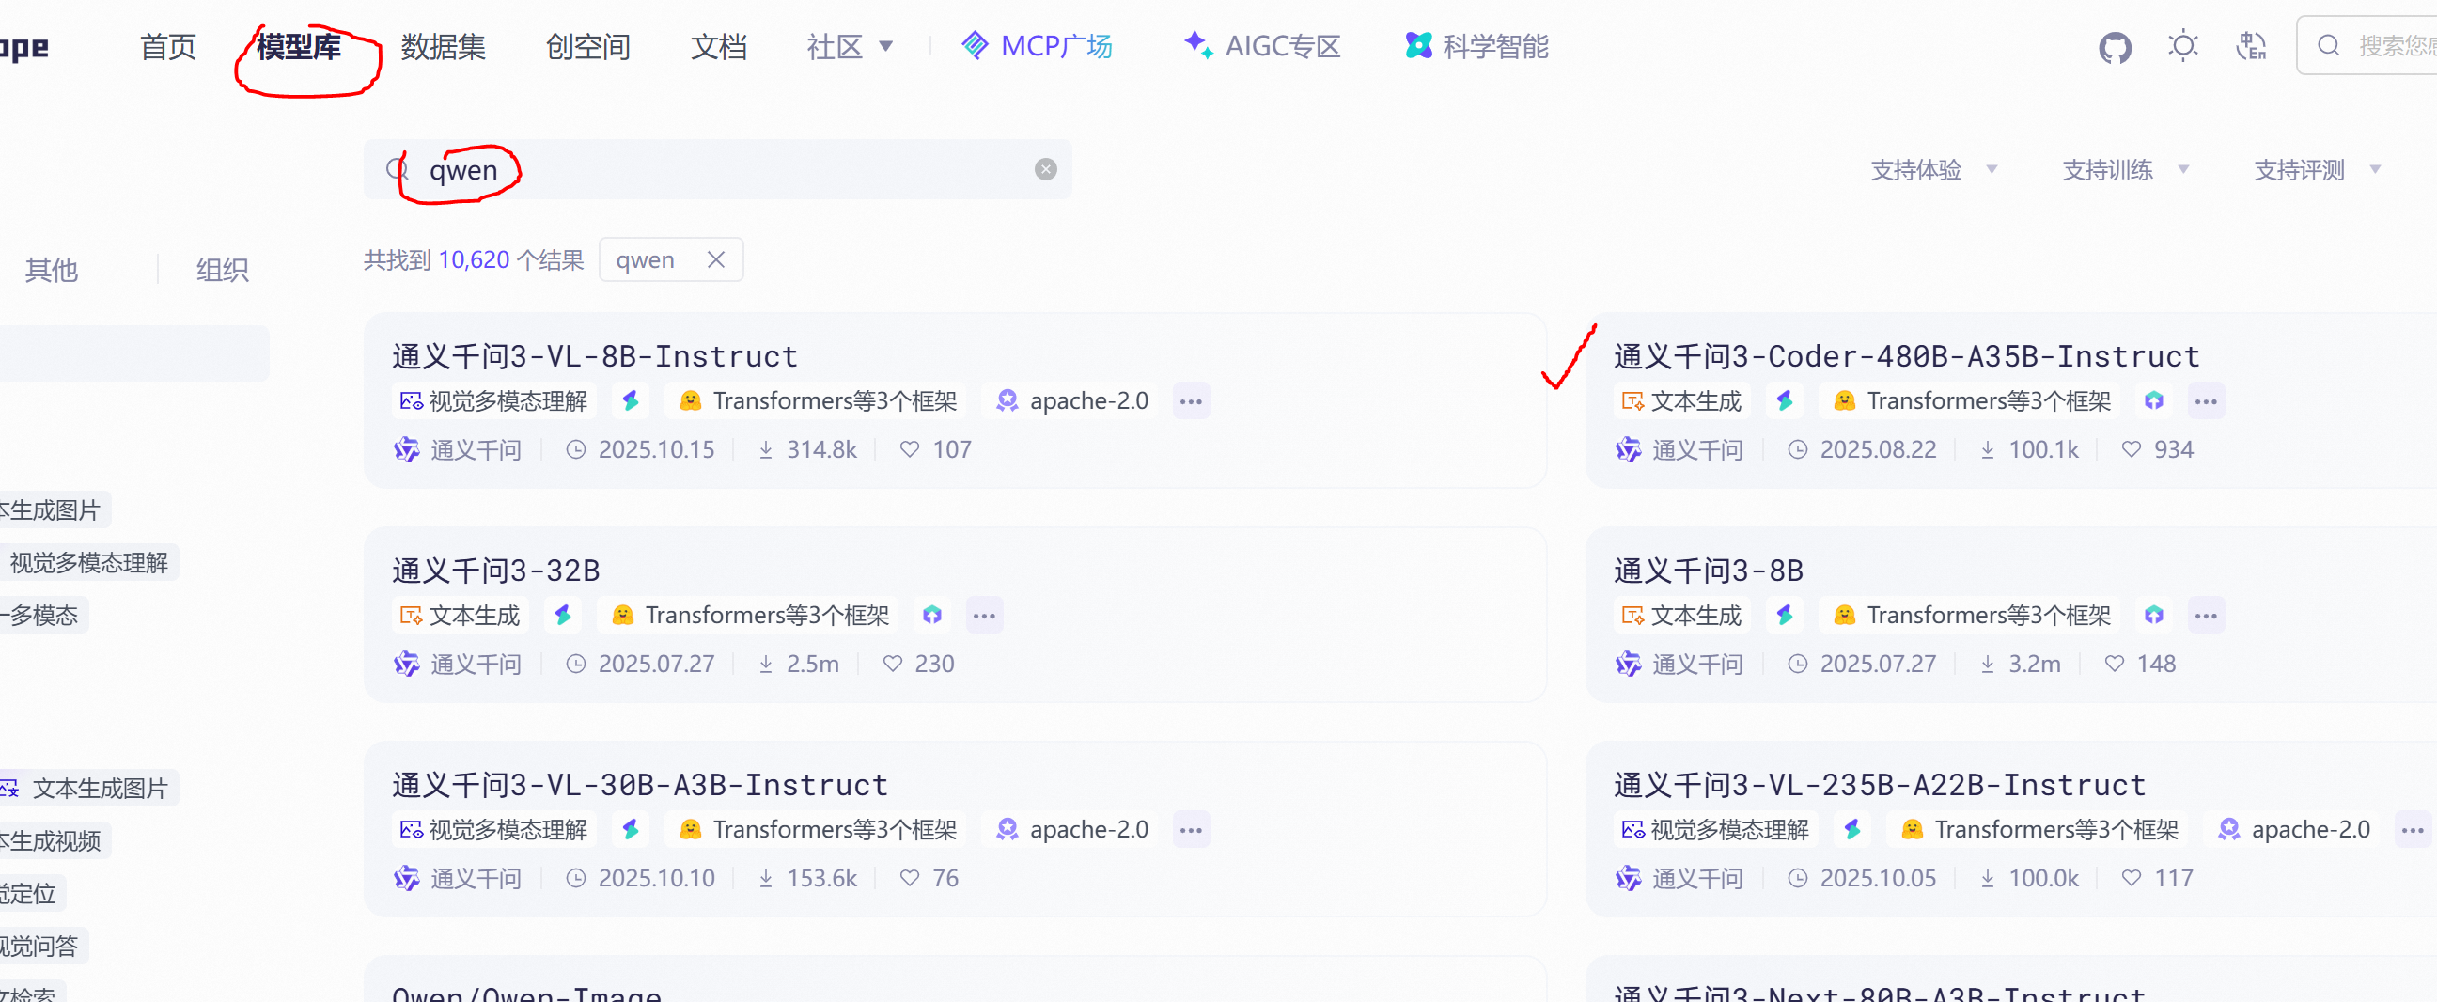Switch language with the translate icon
This screenshot has width=2437, height=1002.
pyautogui.click(x=2251, y=45)
